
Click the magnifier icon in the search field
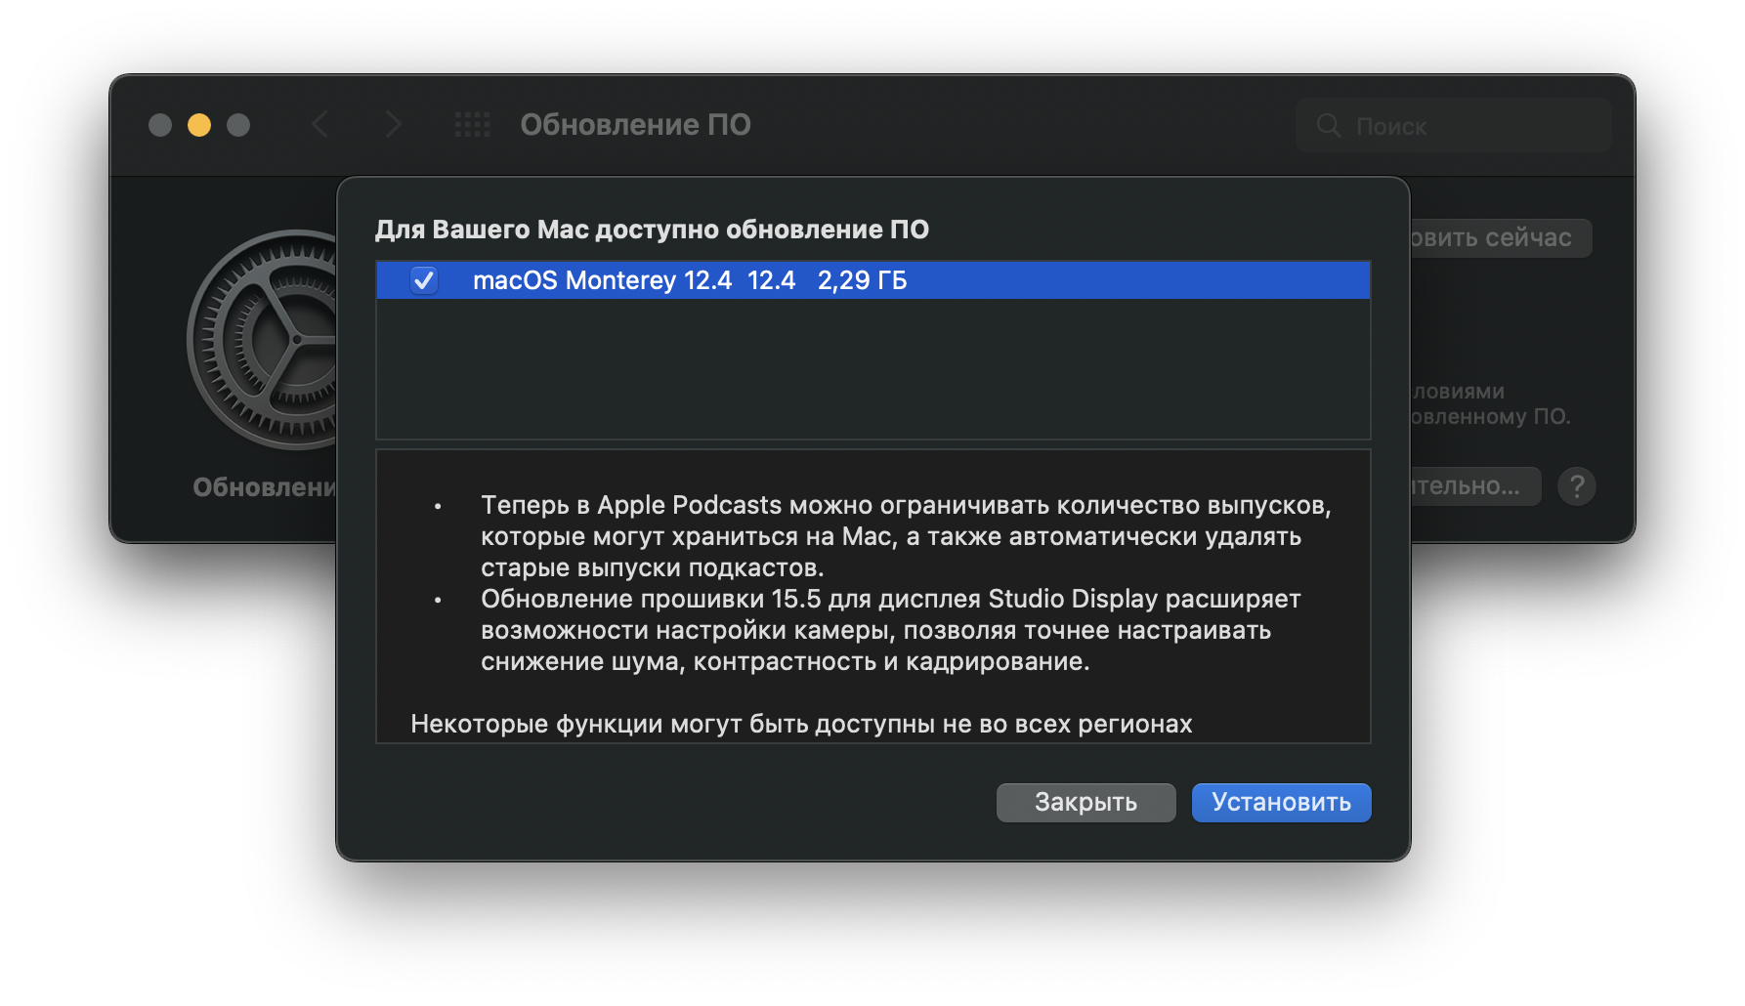1329,126
